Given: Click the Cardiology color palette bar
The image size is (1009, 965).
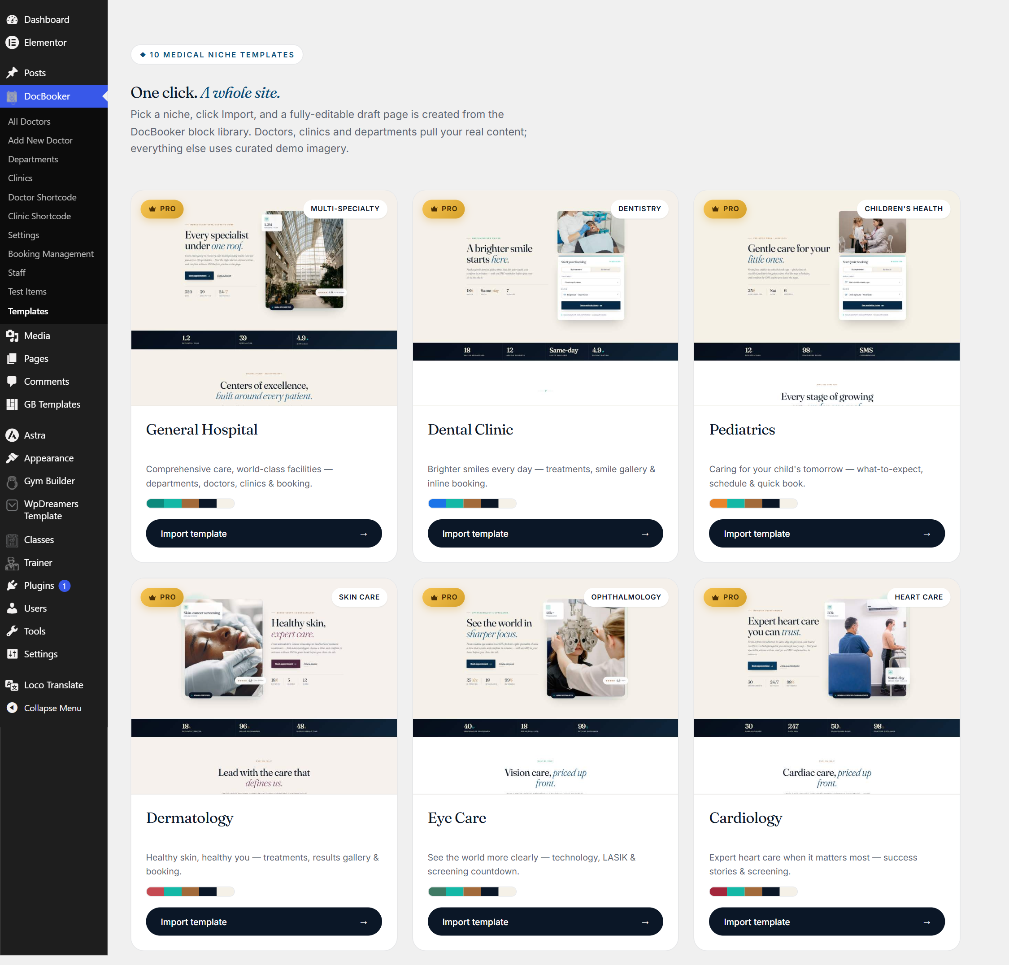Looking at the screenshot, I should click(x=753, y=892).
